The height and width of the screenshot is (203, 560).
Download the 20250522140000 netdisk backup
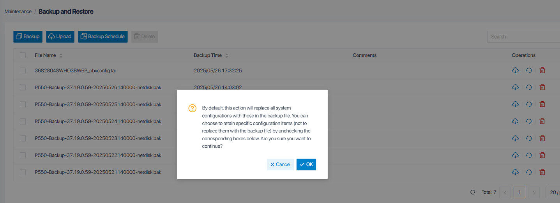[515, 155]
